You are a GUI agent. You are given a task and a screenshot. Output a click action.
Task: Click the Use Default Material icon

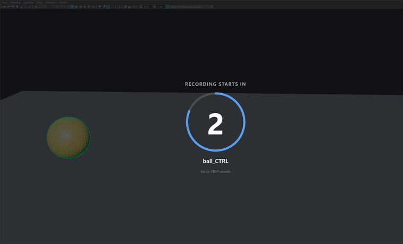76,7
